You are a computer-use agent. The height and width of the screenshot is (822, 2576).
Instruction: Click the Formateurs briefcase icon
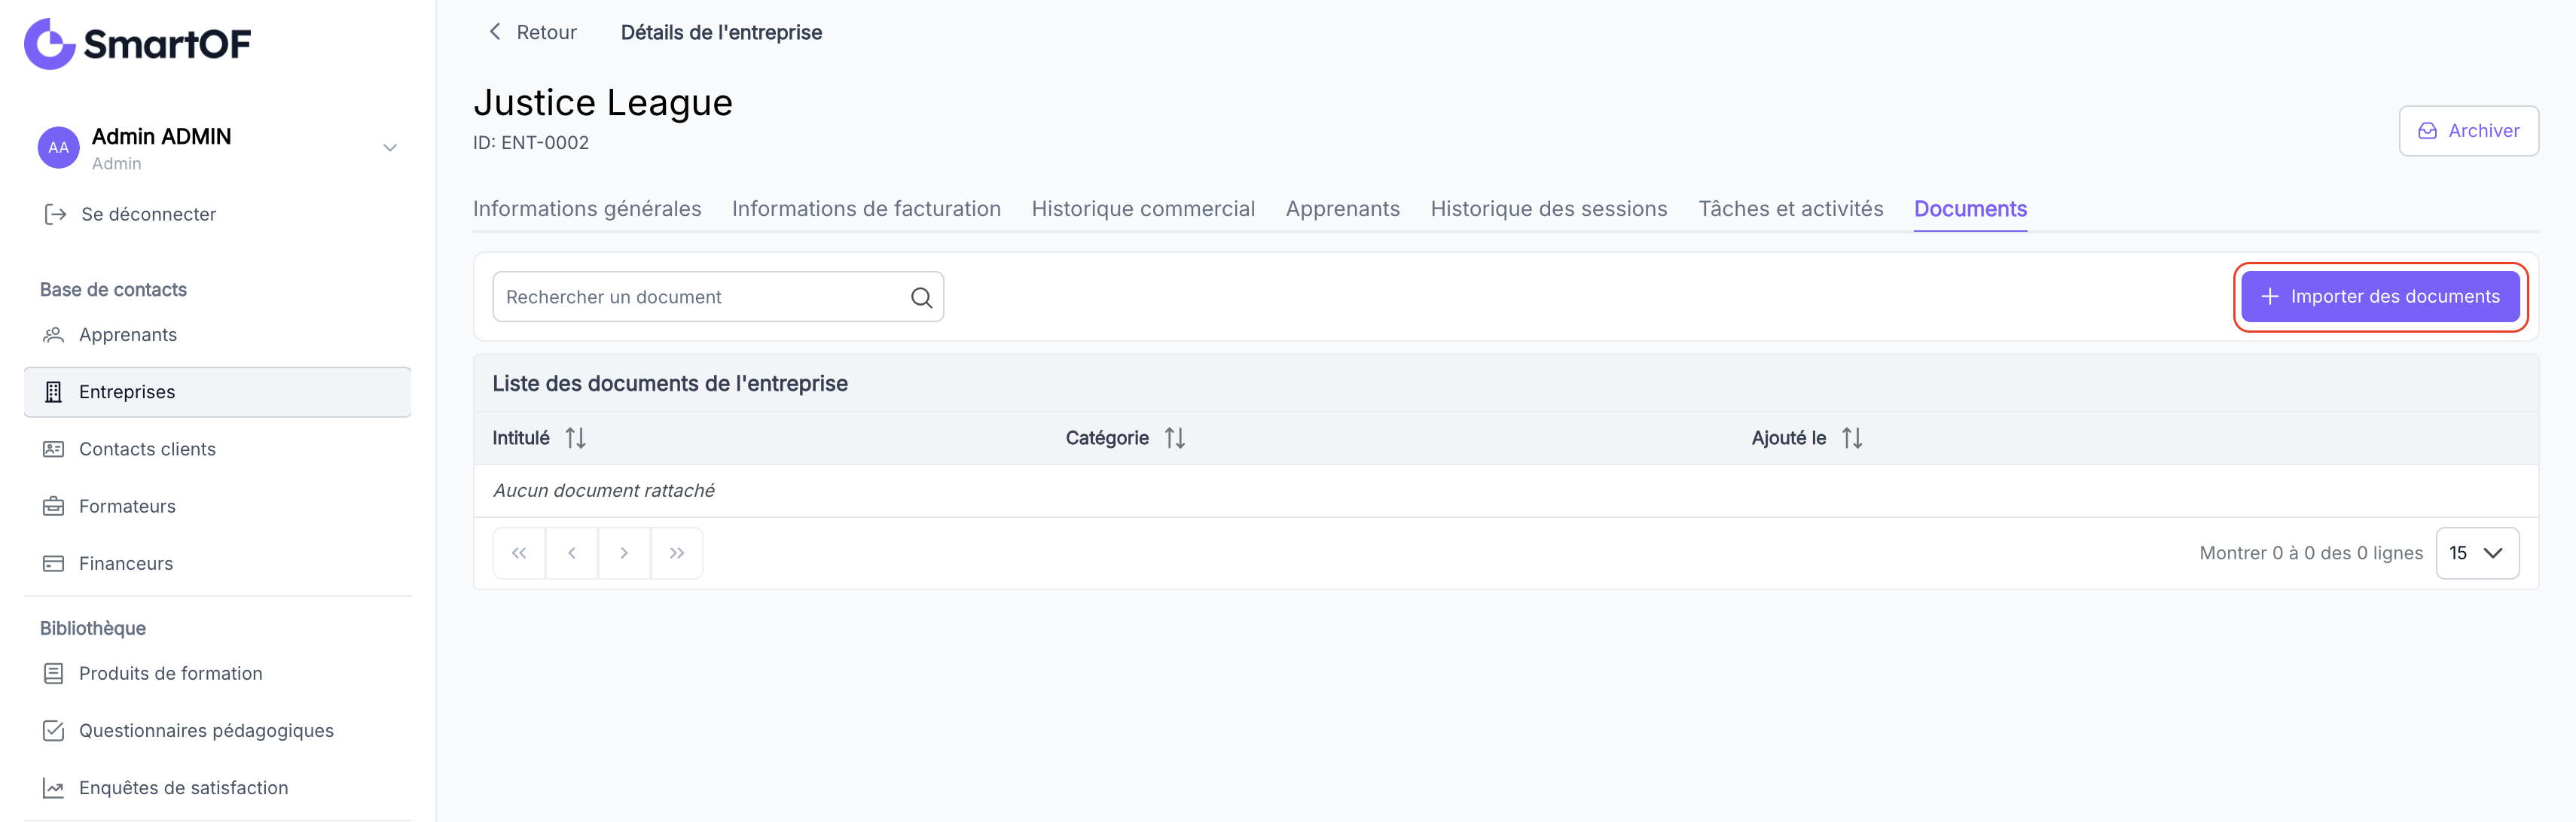(x=53, y=505)
